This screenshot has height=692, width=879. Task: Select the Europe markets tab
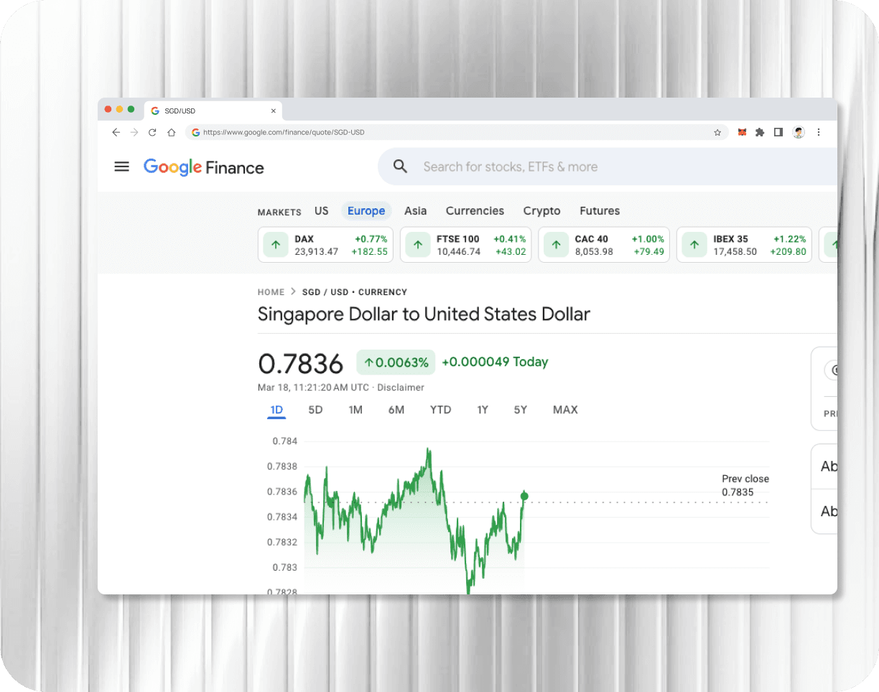coord(366,210)
